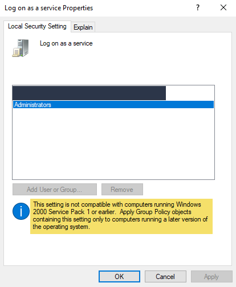Image resolution: width=236 pixels, height=287 pixels.
Task: Click the dialog title bar text
Action: (x=48, y=8)
